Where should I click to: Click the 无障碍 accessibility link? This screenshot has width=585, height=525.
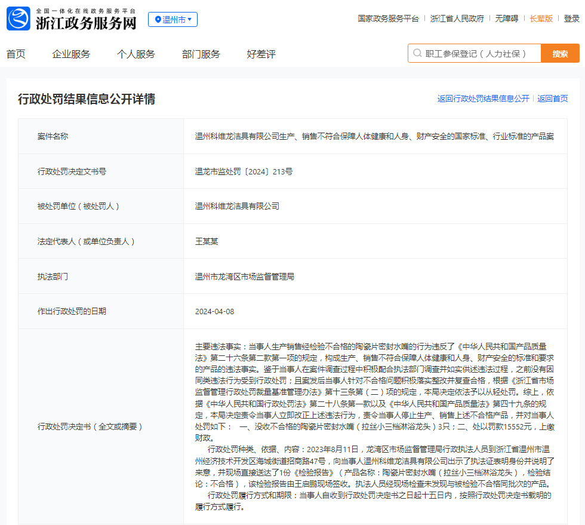coord(507,19)
